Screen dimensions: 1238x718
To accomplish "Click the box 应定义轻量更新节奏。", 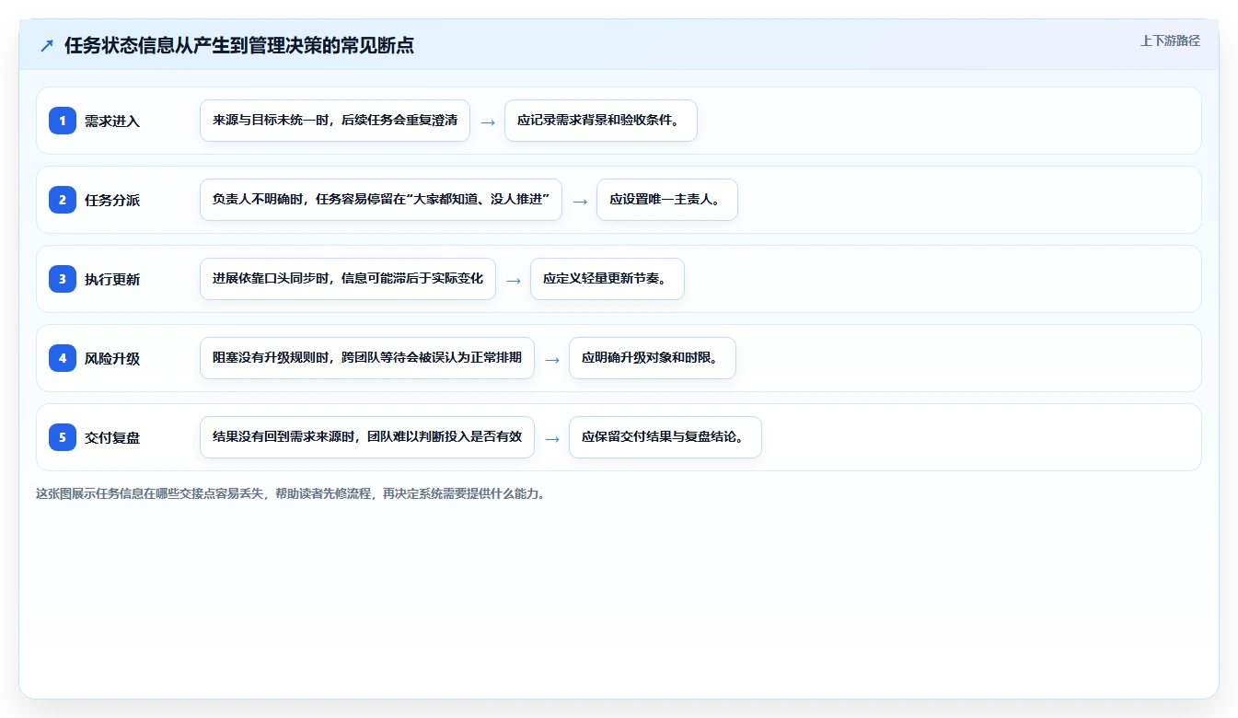I will tap(607, 279).
